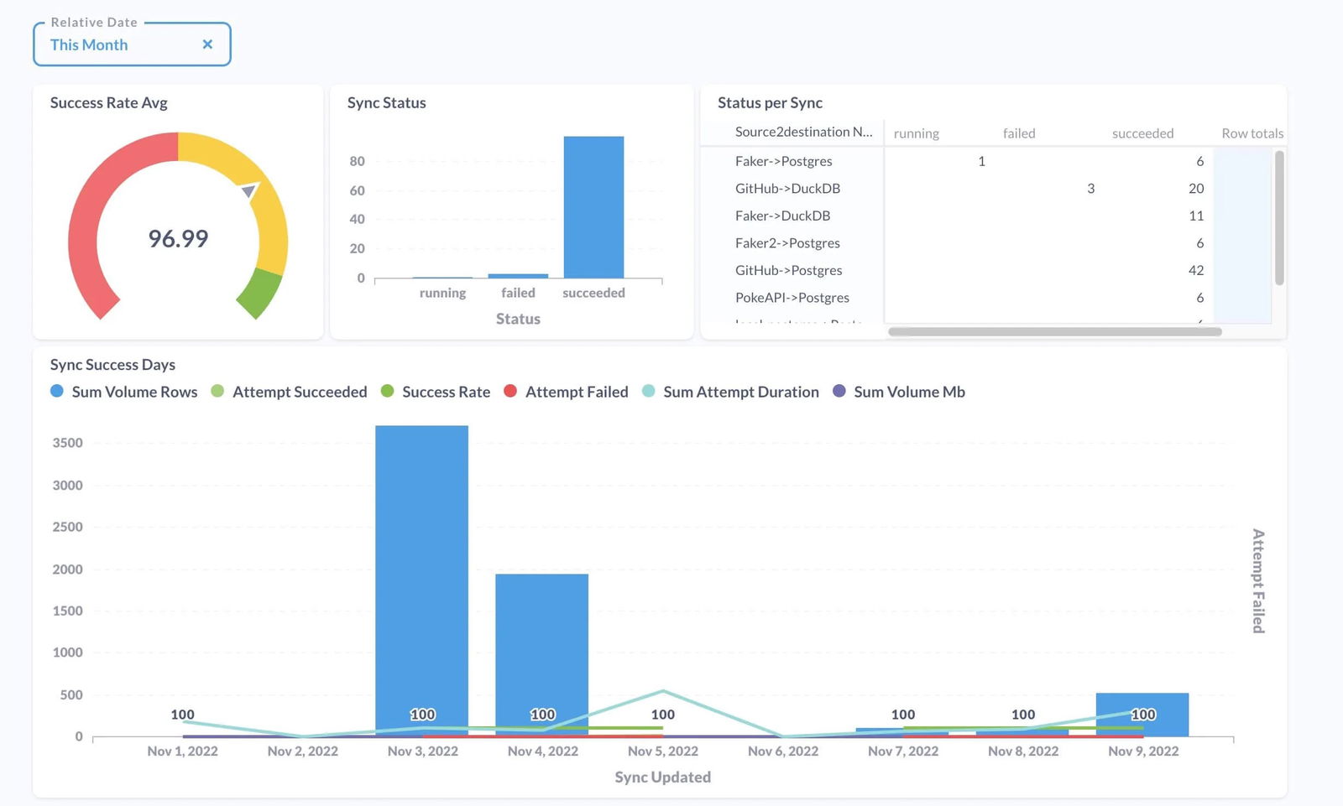The width and height of the screenshot is (1343, 806).
Task: Select the GitHub->DuckDB row label
Action: click(x=786, y=188)
